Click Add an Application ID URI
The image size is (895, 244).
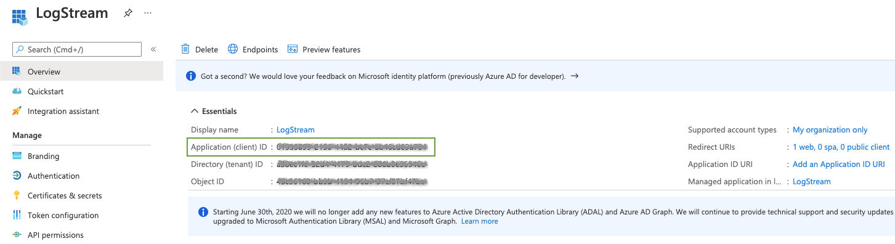click(838, 164)
